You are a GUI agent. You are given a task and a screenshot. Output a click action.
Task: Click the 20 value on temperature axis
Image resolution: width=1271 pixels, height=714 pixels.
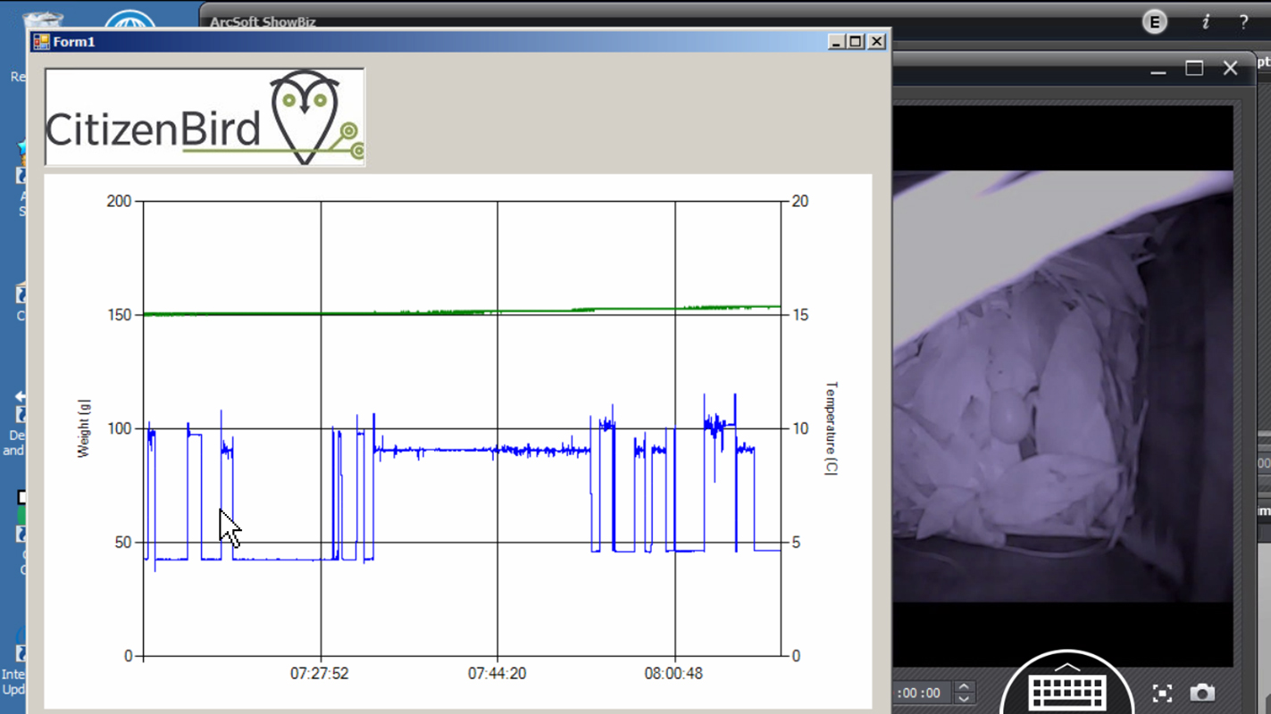(800, 202)
